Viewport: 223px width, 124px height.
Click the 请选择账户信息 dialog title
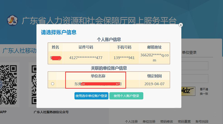(59, 32)
